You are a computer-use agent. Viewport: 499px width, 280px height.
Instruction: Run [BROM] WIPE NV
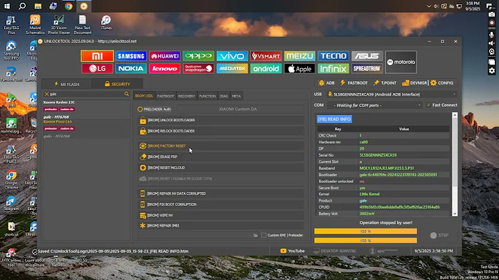pos(221,216)
